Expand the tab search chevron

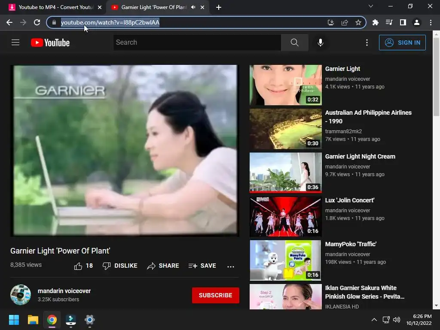coord(371,6)
